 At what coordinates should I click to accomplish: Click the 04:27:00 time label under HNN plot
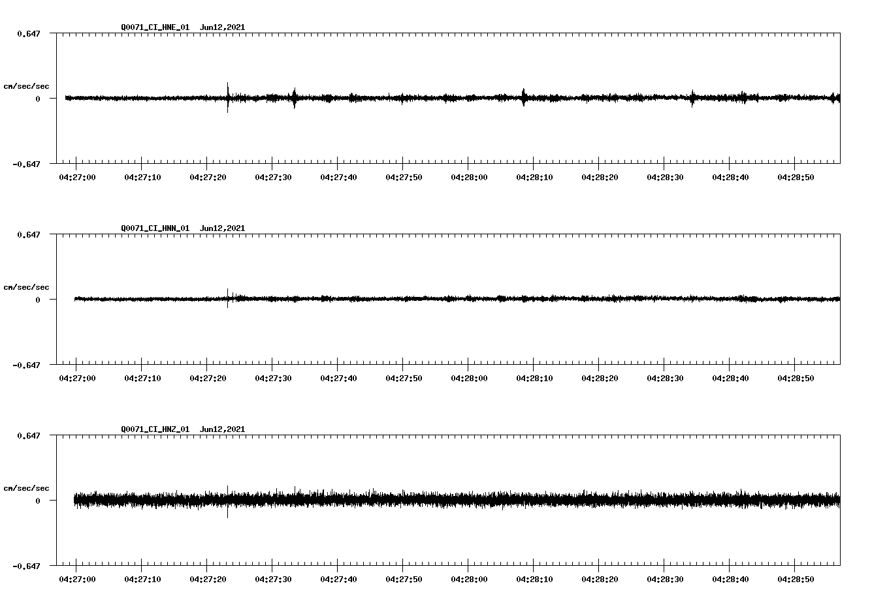pos(77,379)
